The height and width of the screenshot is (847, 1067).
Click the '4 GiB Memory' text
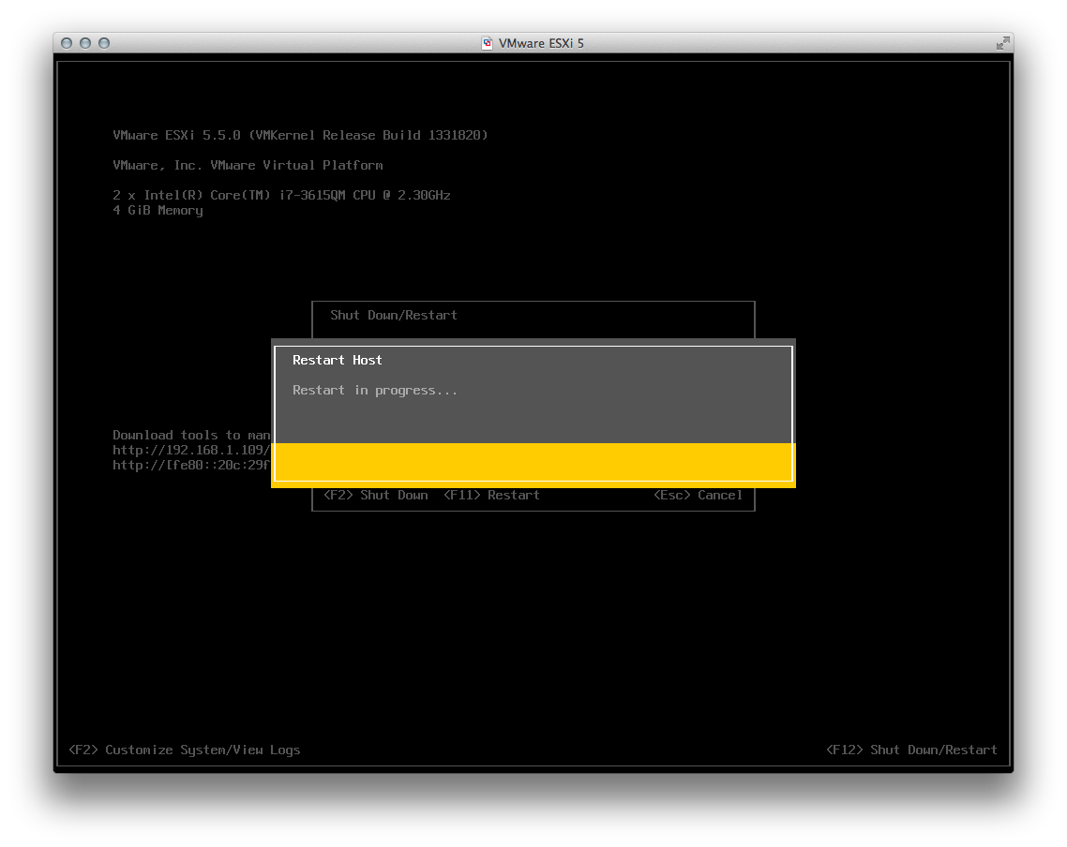pyautogui.click(x=158, y=210)
